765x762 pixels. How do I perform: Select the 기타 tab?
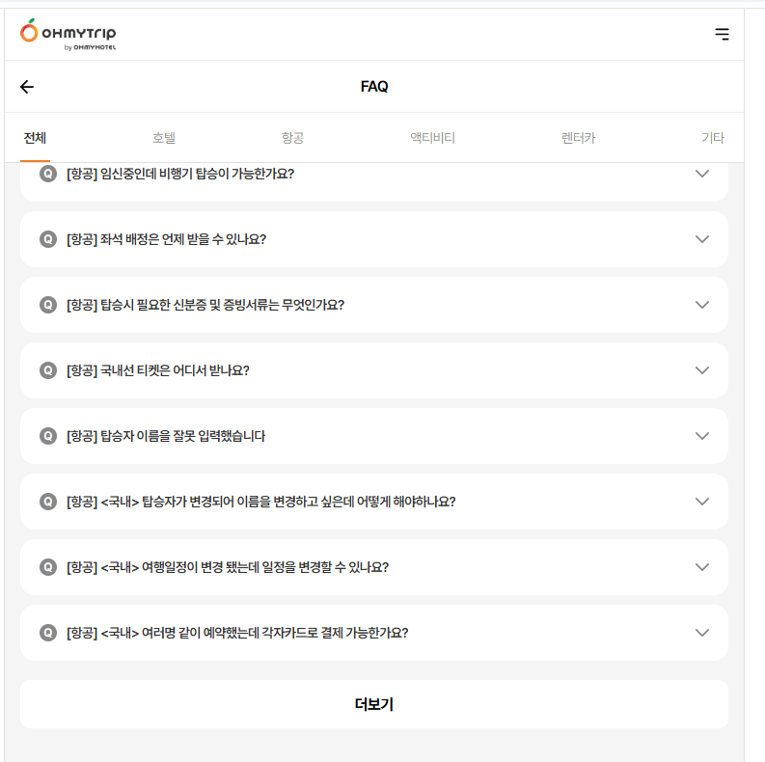point(712,138)
